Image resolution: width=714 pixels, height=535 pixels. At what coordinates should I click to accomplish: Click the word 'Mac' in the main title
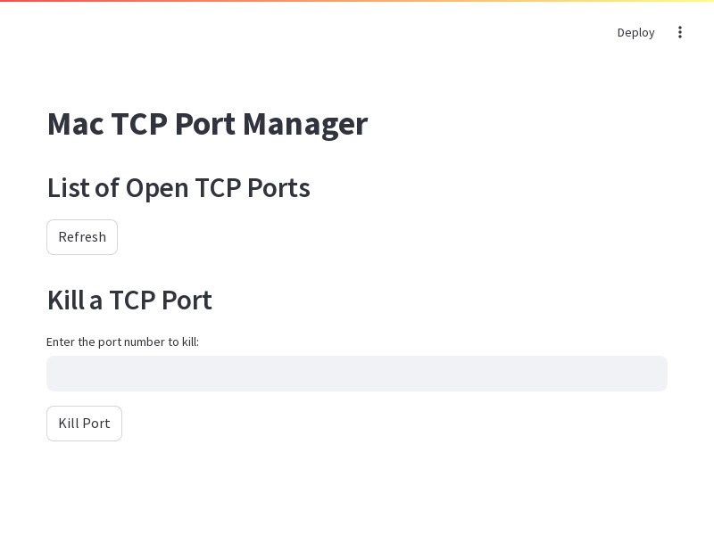(x=76, y=124)
